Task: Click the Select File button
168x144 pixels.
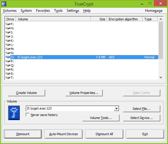Action: (141, 109)
